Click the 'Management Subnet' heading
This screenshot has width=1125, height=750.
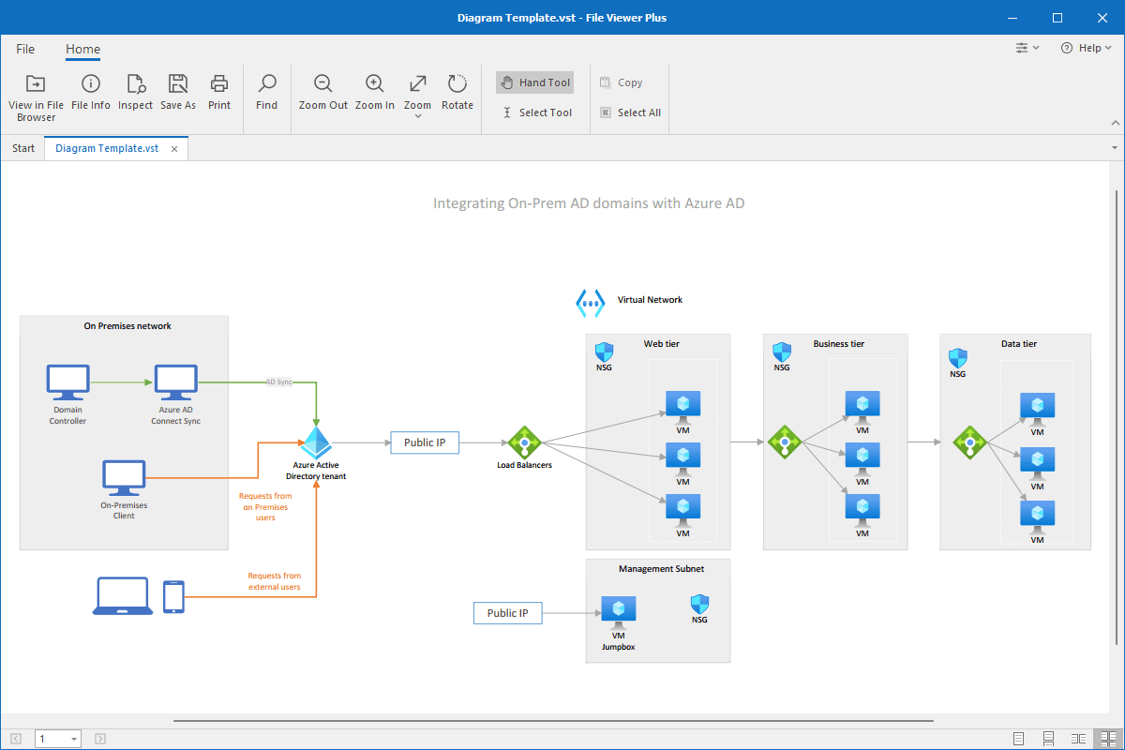coord(661,569)
